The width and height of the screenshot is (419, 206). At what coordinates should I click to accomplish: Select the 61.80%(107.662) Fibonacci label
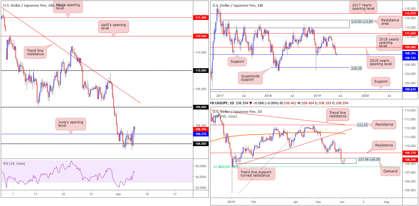225,167
